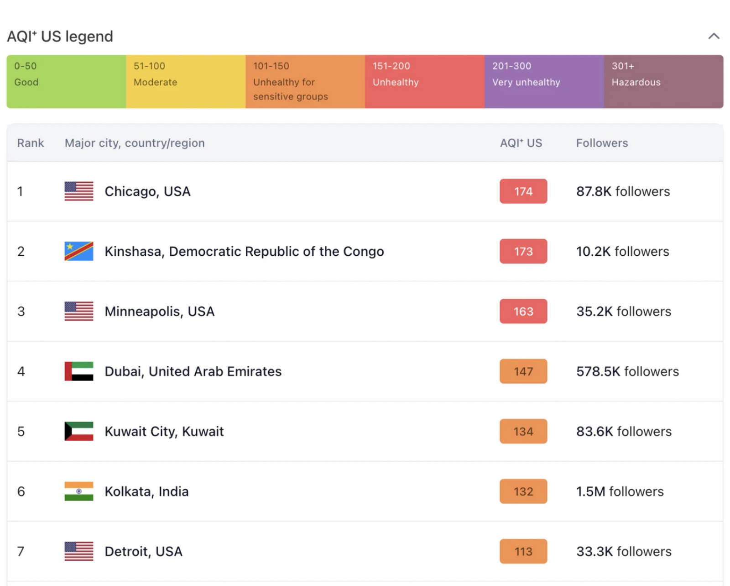This screenshot has width=730, height=586.
Task: Select the Rank column header
Action: coord(30,143)
